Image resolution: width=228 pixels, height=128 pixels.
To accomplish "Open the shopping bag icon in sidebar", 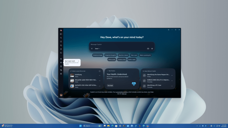I will [61, 66].
